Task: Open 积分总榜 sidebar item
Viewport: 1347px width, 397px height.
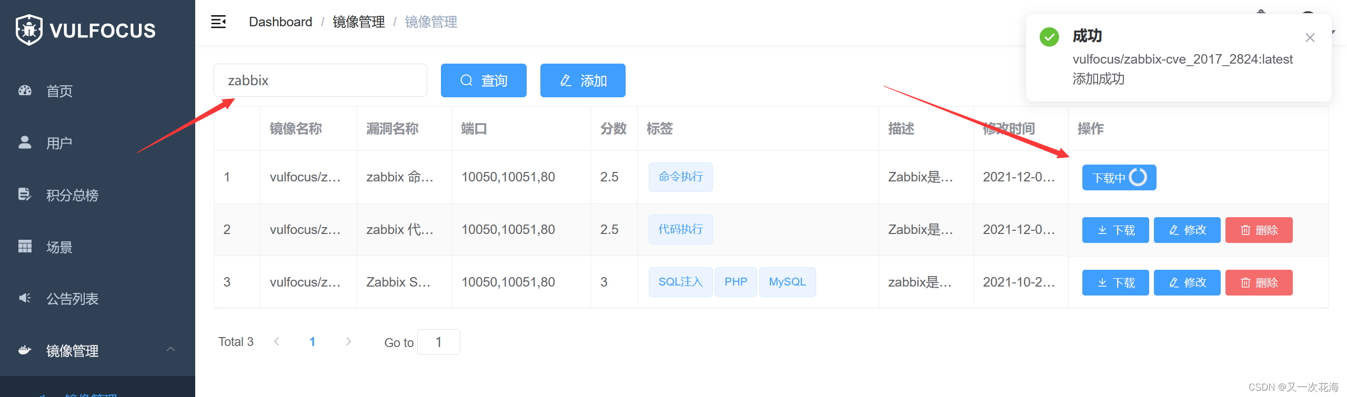Action: coord(97,195)
